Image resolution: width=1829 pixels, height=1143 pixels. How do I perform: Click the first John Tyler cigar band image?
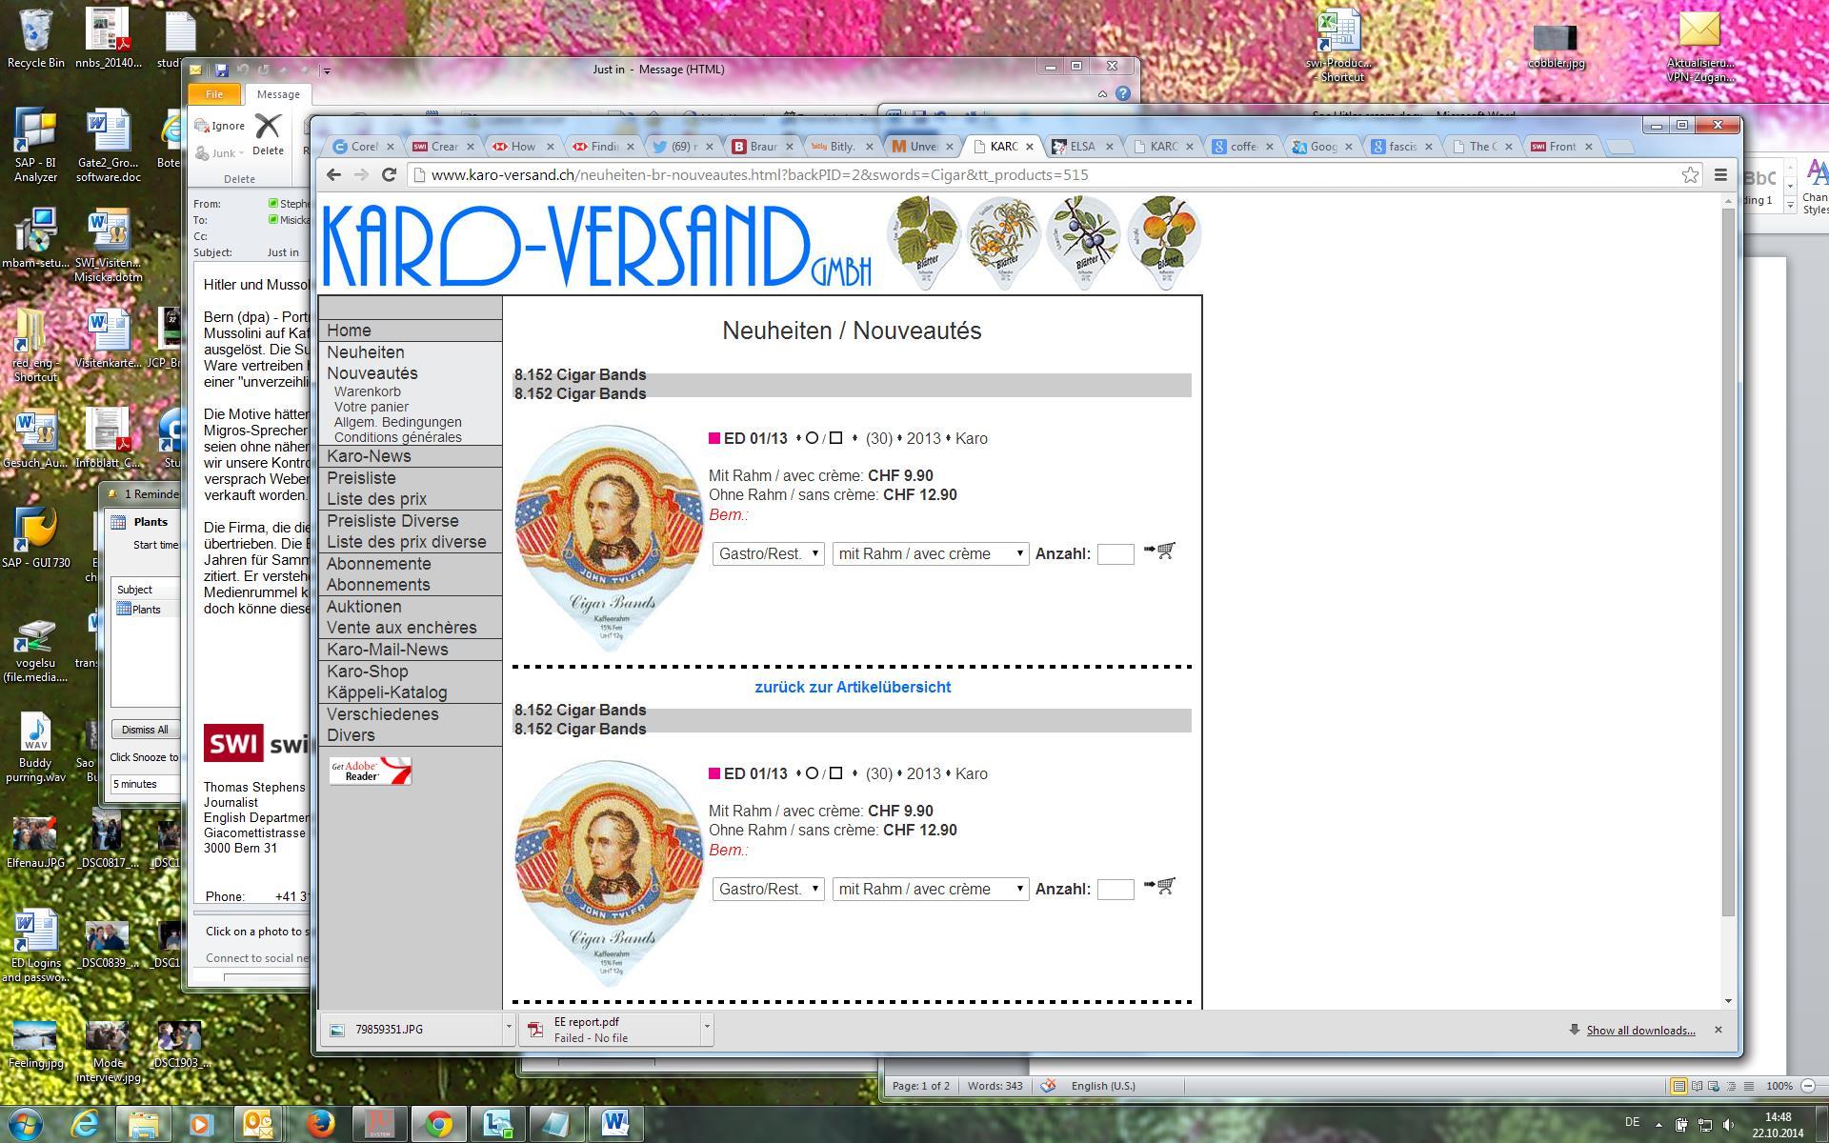coord(610,538)
